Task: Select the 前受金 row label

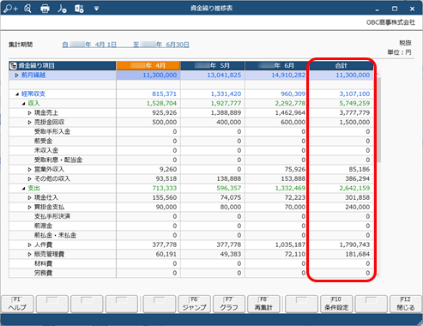Action: point(43,142)
